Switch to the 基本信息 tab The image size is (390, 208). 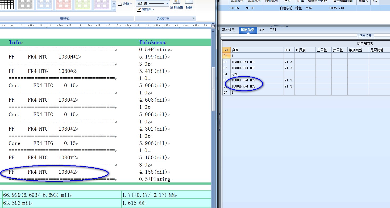[229, 30]
